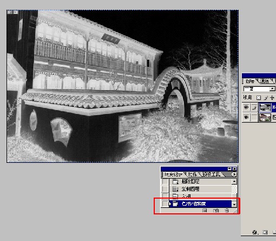
Task: Lock transparent pixels in Layers panel
Action: (x=259, y=98)
